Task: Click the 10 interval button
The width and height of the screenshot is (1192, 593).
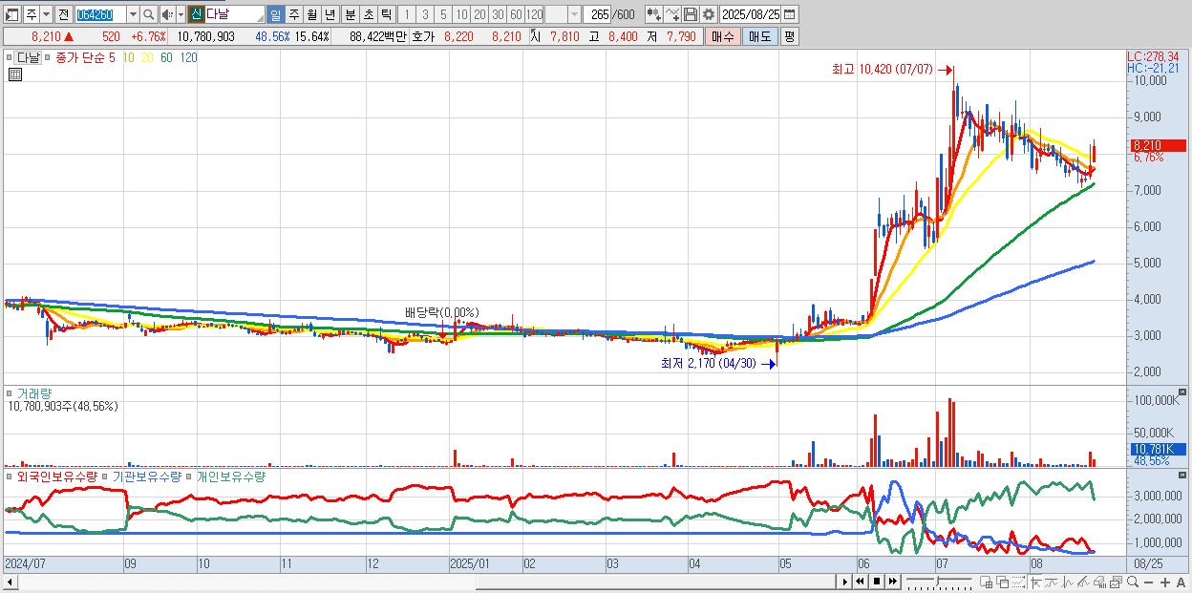Action: click(x=461, y=14)
